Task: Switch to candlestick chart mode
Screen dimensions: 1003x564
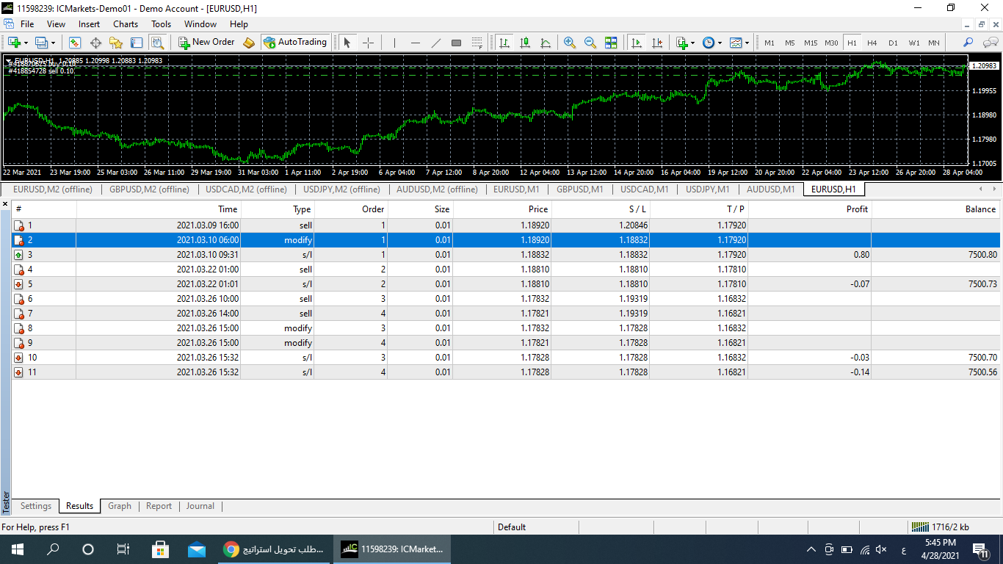Action: 525,43
